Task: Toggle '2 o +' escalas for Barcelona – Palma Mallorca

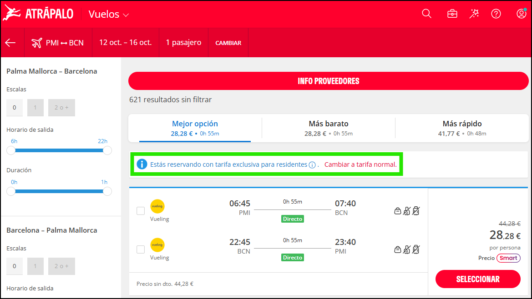Action: click(x=61, y=266)
